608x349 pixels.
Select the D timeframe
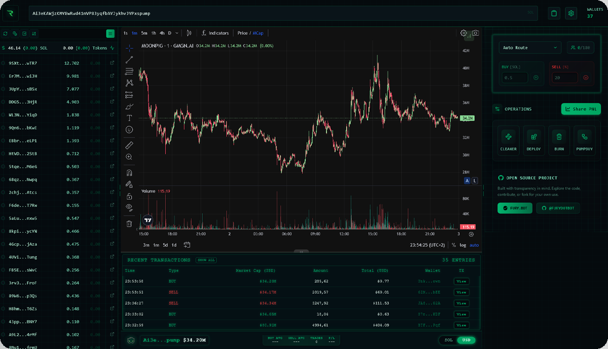169,33
